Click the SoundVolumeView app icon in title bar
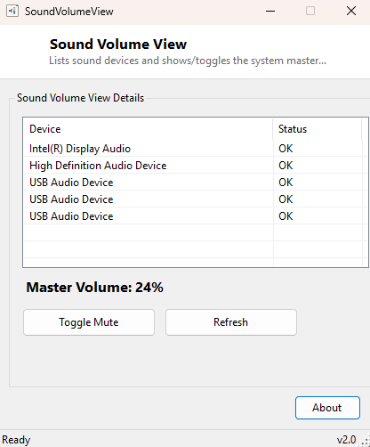Image resolution: width=370 pixels, height=447 pixels. tap(12, 12)
